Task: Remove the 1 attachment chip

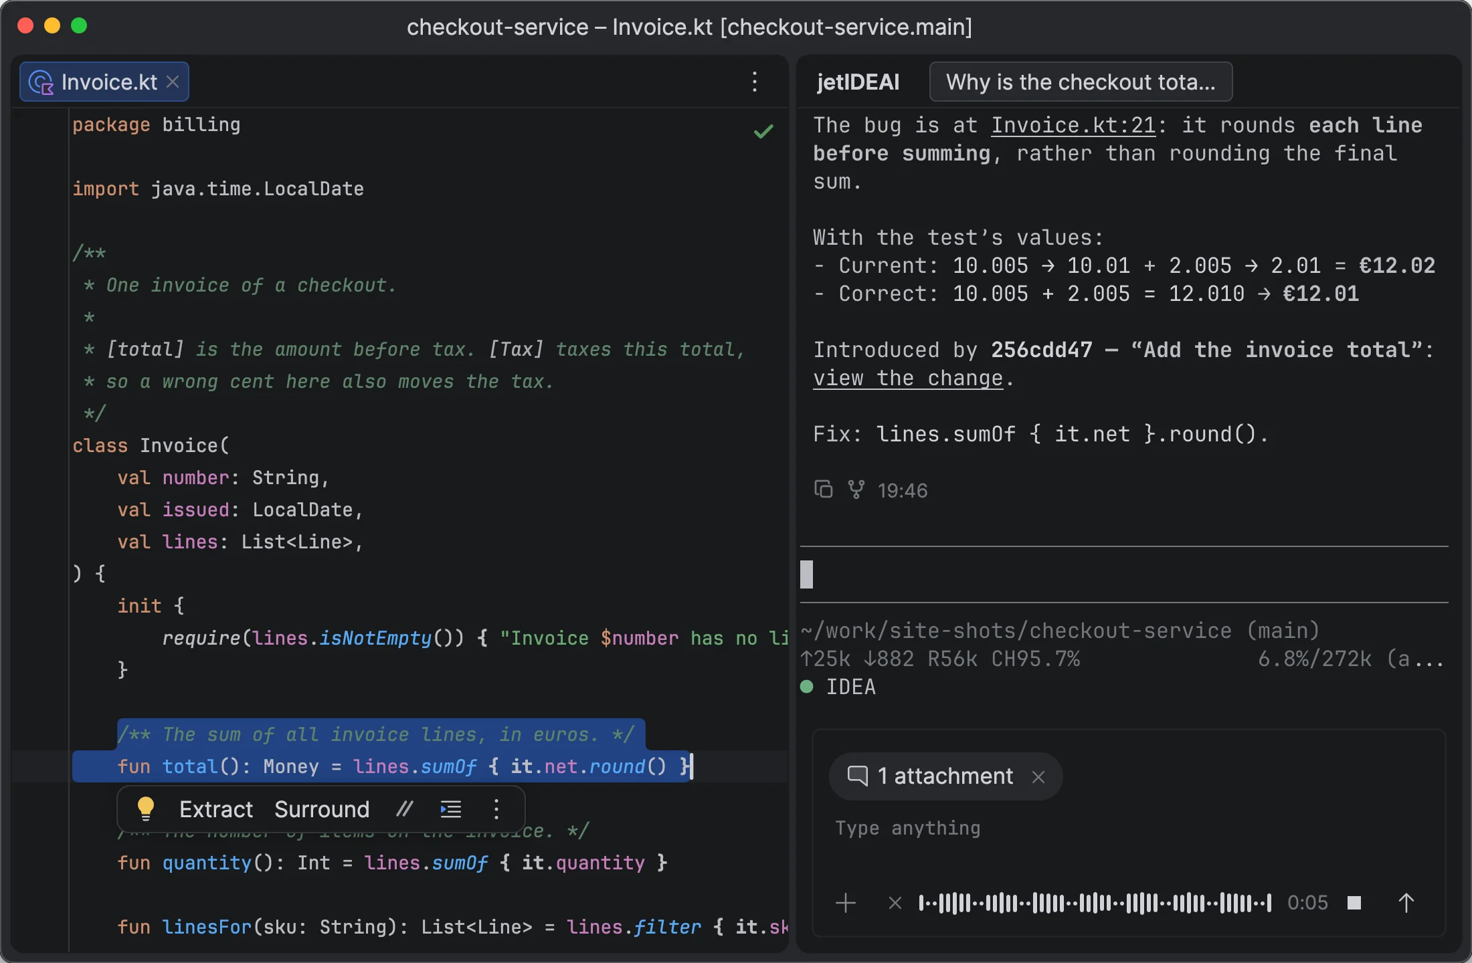Action: pyautogui.click(x=1038, y=776)
